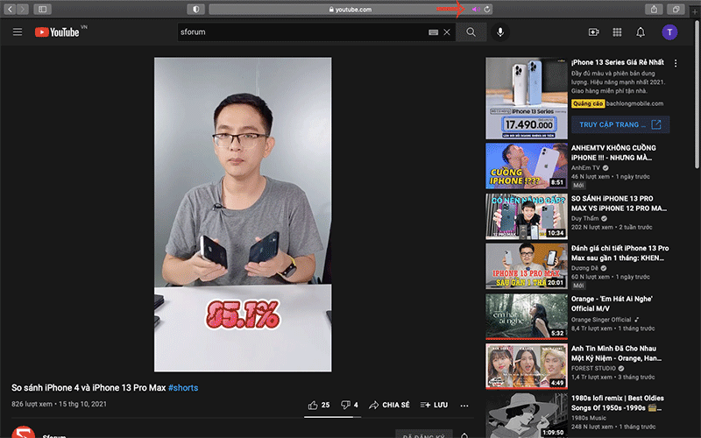Screen dimensions: 701x438
Task: Mute tab audio via address bar speaker
Action: tap(476, 9)
